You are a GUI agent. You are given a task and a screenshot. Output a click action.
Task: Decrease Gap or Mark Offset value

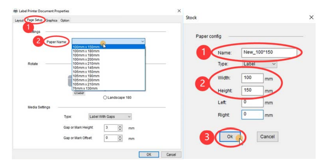point(120,140)
